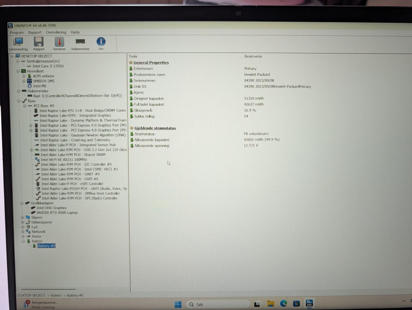Open the Sammendrag summary toolbar icon

[18, 44]
